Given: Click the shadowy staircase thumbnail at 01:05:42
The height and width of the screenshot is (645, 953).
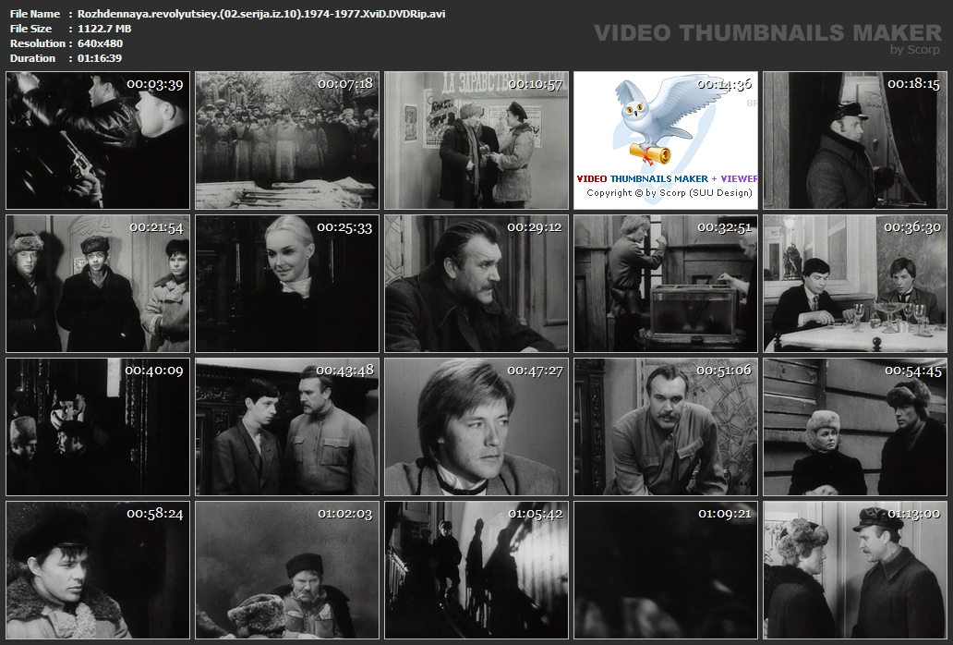Looking at the screenshot, I should pyautogui.click(x=476, y=570).
